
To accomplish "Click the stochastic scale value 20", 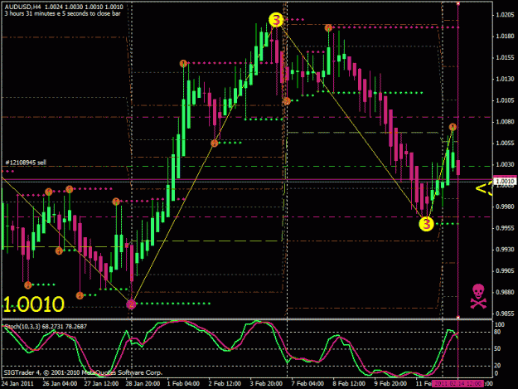I will 497,366.
